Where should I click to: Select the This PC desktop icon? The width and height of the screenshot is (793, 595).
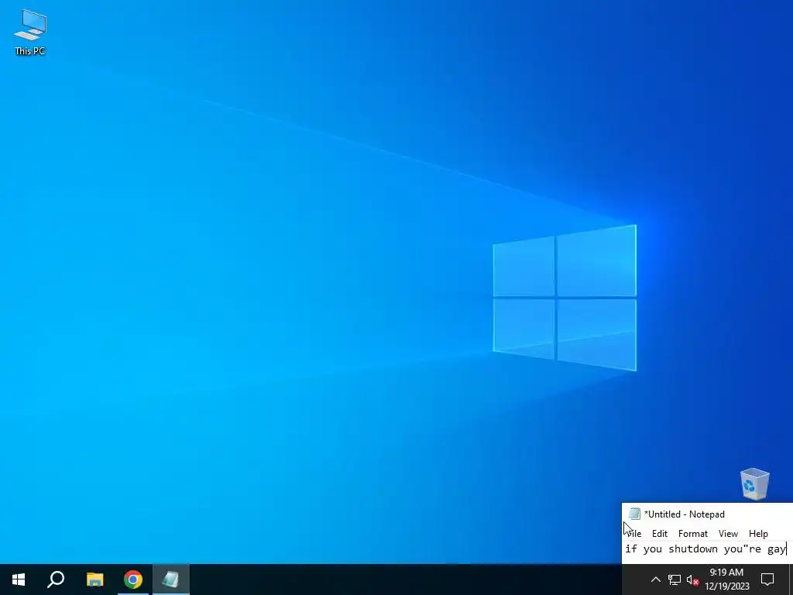pyautogui.click(x=30, y=32)
